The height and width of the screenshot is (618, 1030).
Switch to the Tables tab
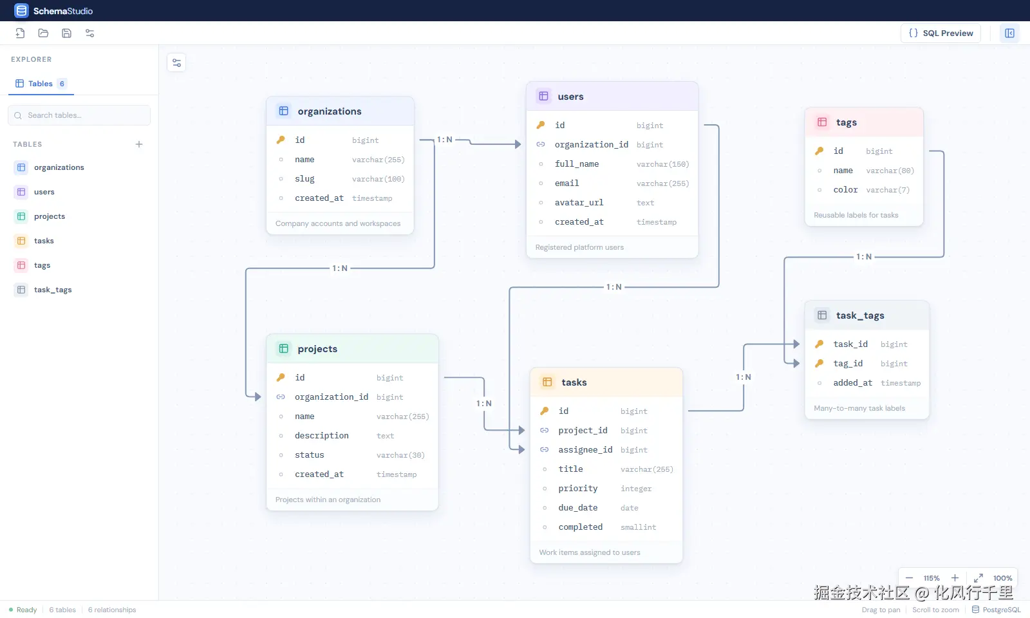coord(41,84)
